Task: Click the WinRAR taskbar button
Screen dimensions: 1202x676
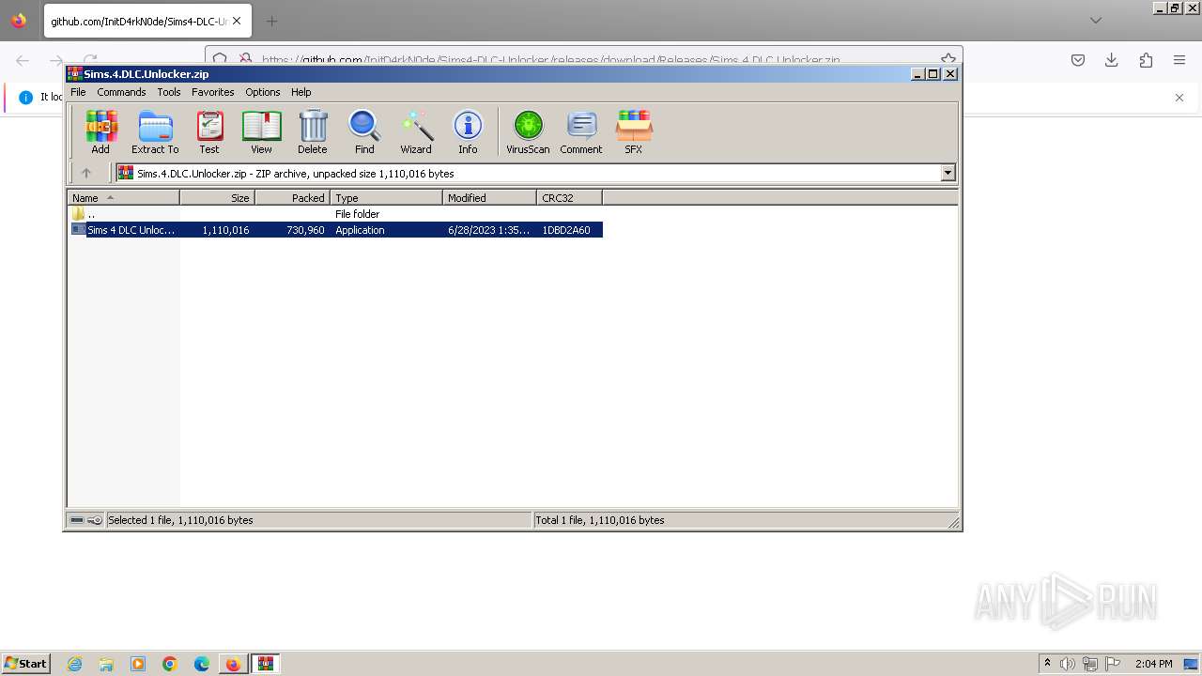Action: click(x=266, y=664)
